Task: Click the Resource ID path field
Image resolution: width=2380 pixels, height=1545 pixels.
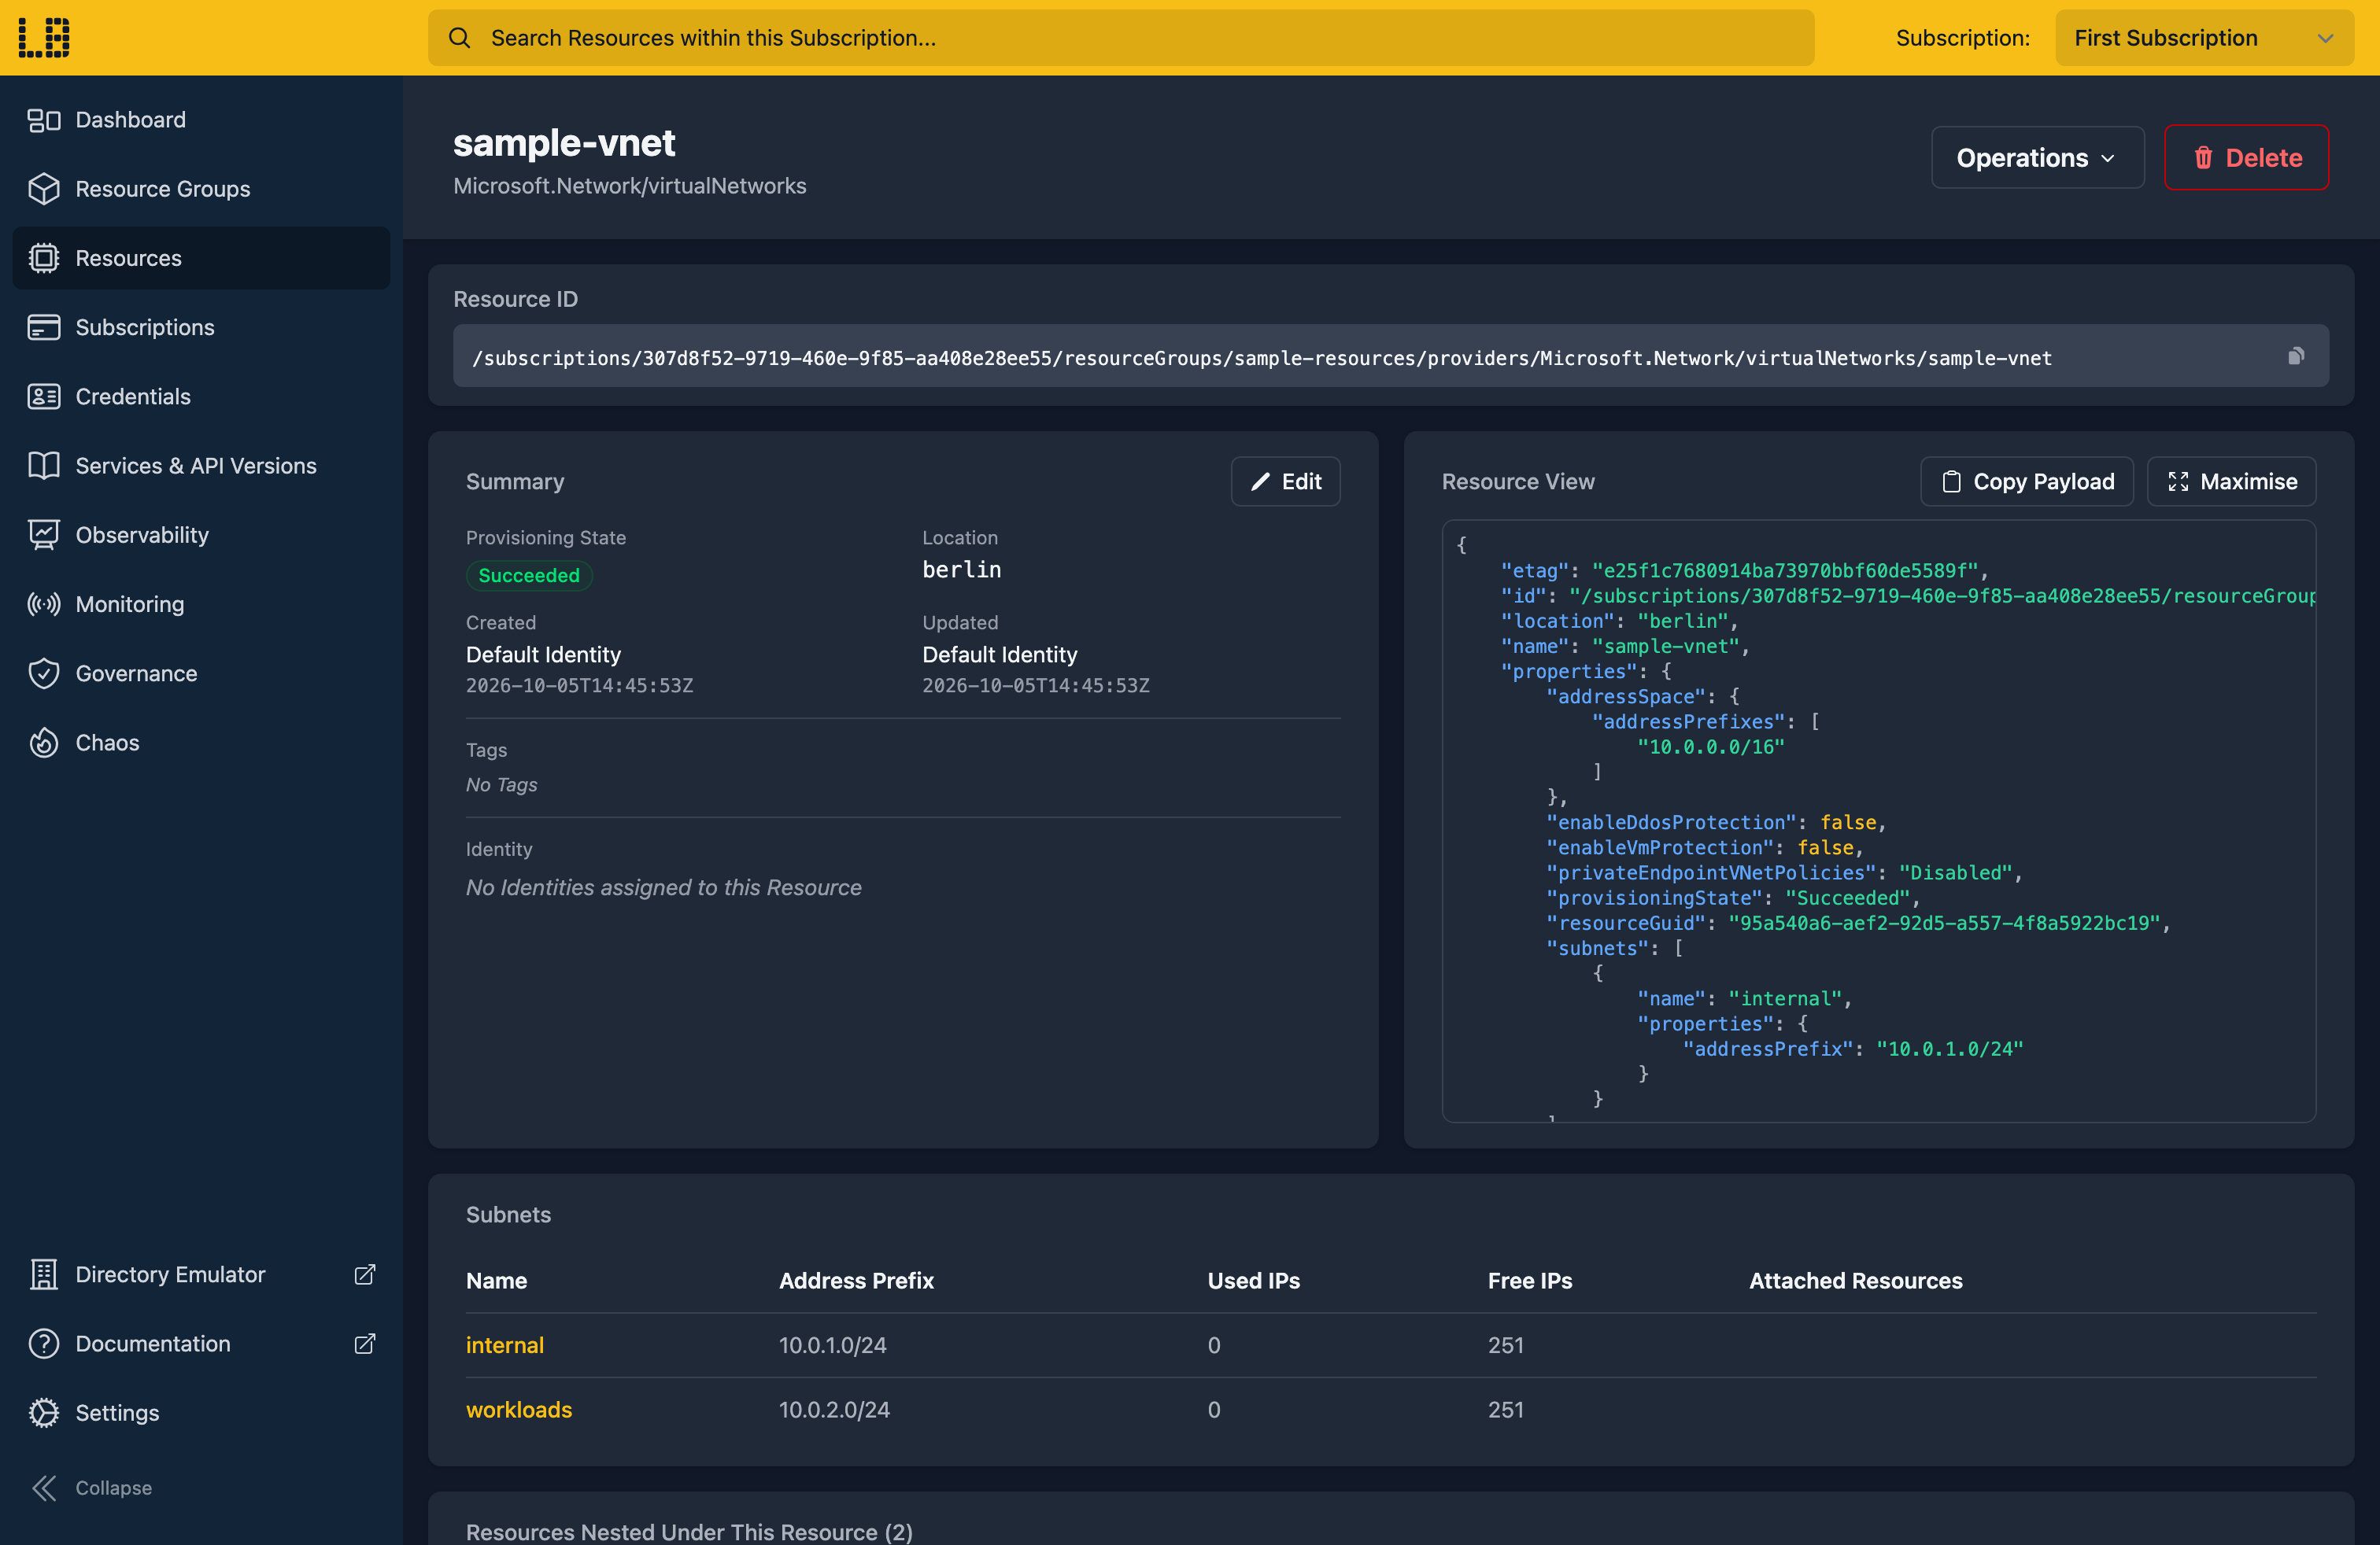Action: (x=1390, y=356)
